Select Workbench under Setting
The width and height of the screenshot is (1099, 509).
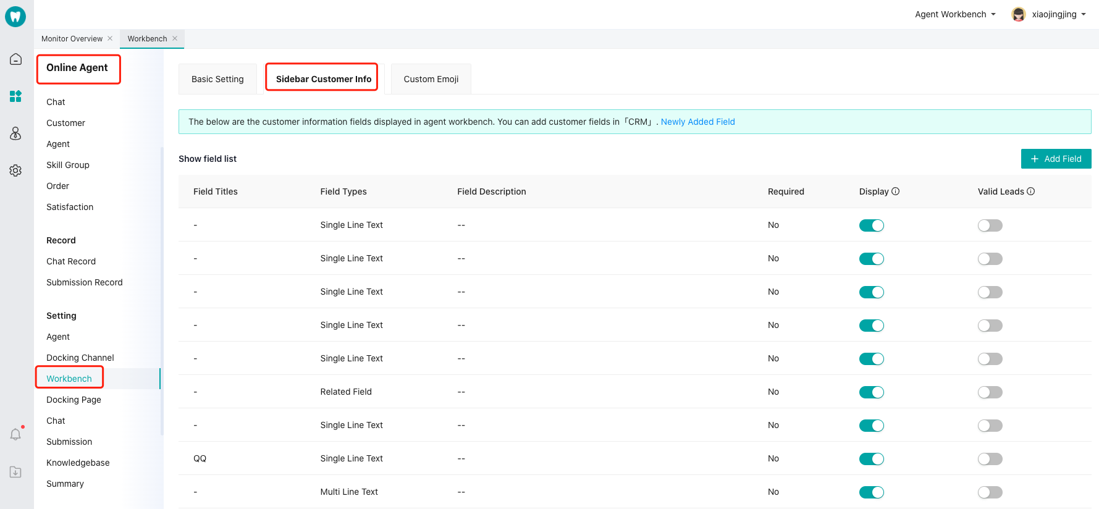coord(69,379)
